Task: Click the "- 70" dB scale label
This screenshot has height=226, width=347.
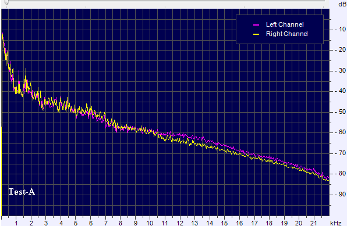Action: [341, 153]
